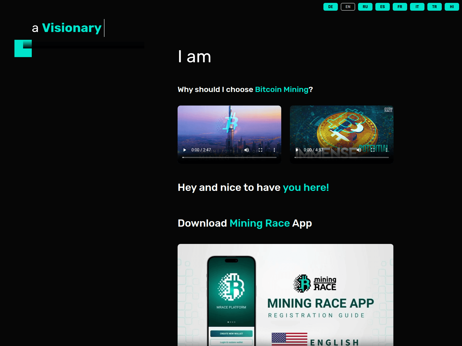Click the 0:00 / 2:47 time label
This screenshot has width=462, height=346.
coord(201,150)
